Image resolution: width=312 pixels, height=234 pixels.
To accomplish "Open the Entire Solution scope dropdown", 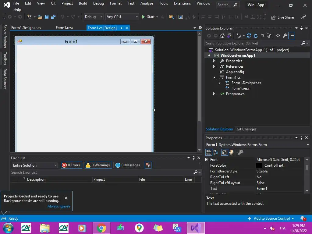I will 34,165.
